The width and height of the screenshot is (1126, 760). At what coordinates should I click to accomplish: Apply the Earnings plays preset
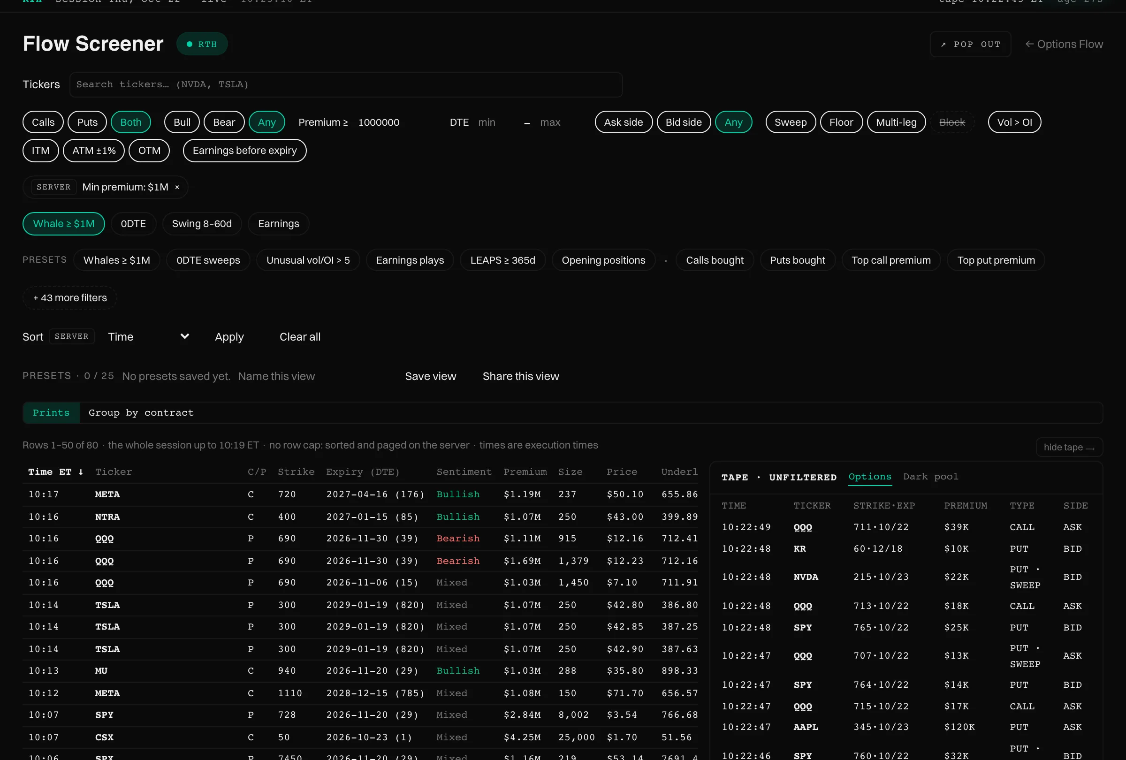(x=410, y=260)
